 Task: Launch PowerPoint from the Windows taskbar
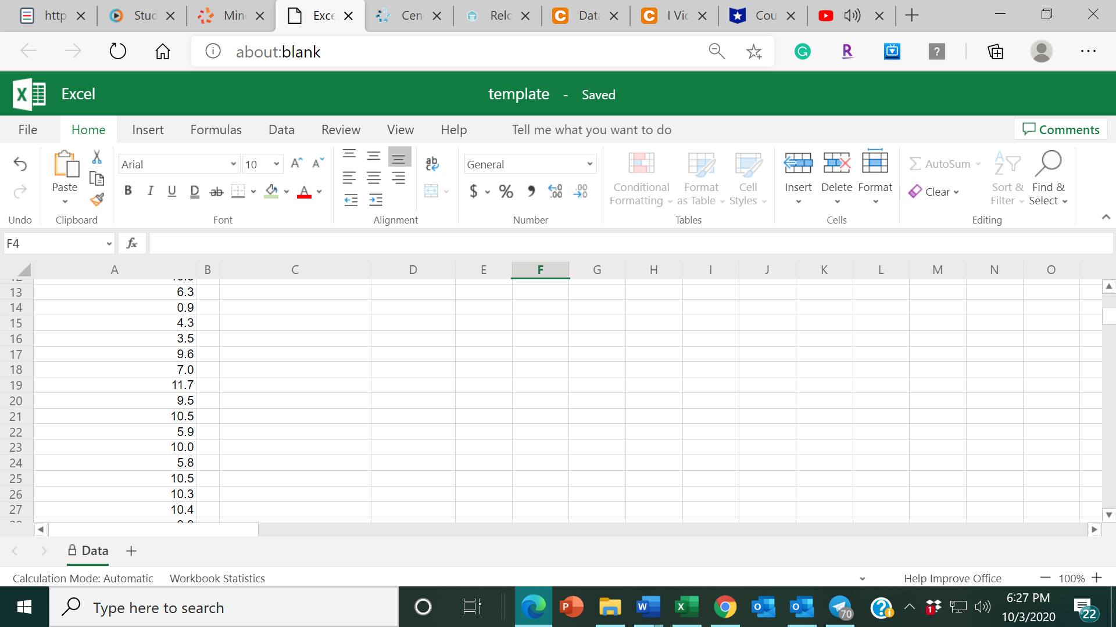(x=571, y=607)
